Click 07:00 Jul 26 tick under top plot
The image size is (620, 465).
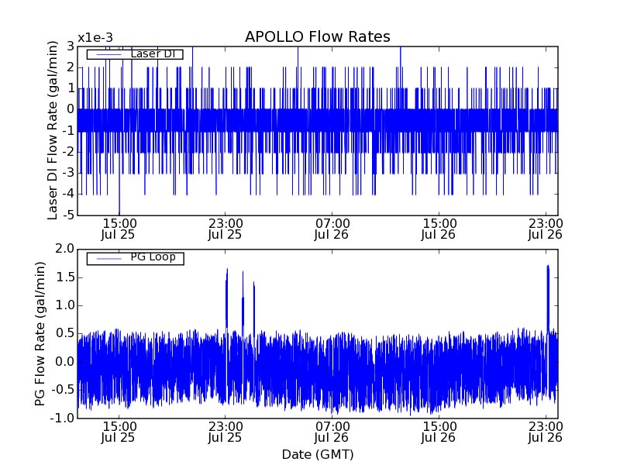tap(332, 228)
